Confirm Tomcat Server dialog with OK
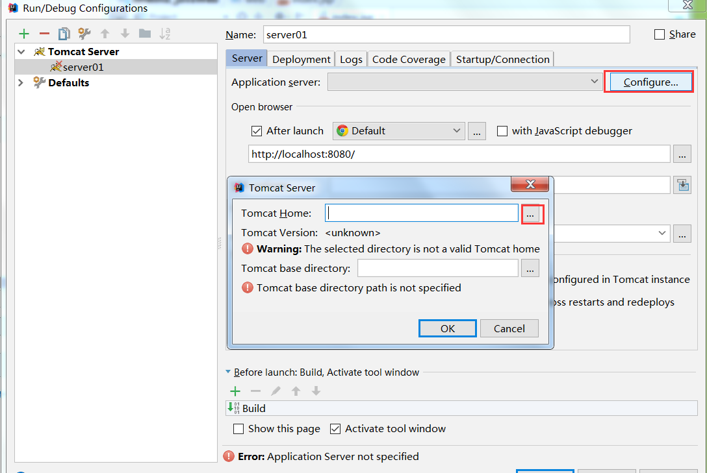707x473 pixels. click(x=447, y=328)
